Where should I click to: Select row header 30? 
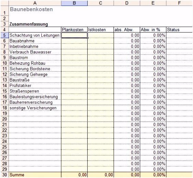pyautogui.click(x=4, y=175)
